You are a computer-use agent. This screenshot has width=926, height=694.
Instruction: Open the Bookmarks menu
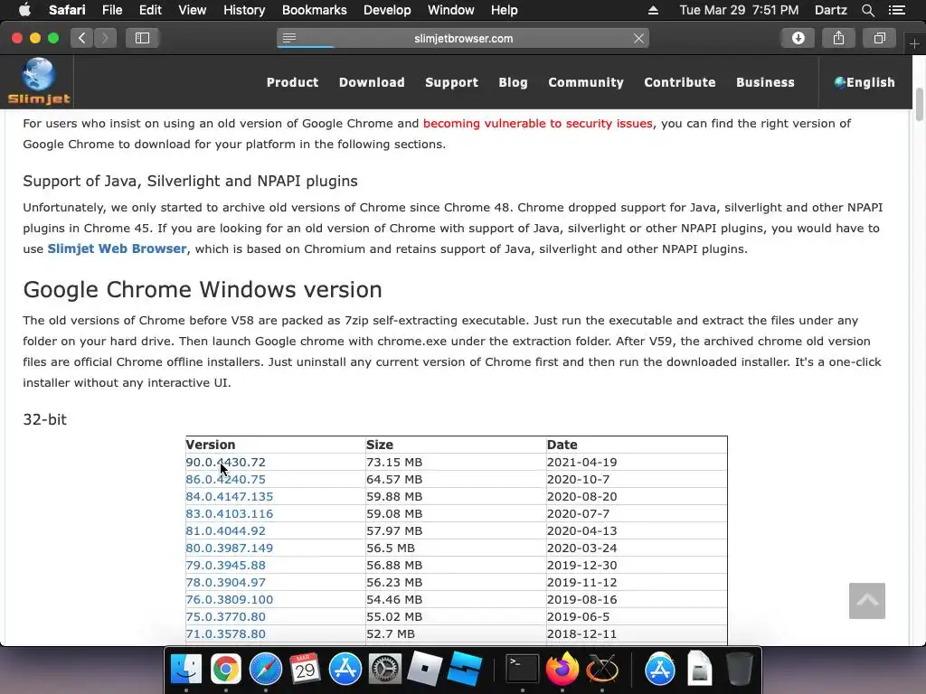coord(314,10)
